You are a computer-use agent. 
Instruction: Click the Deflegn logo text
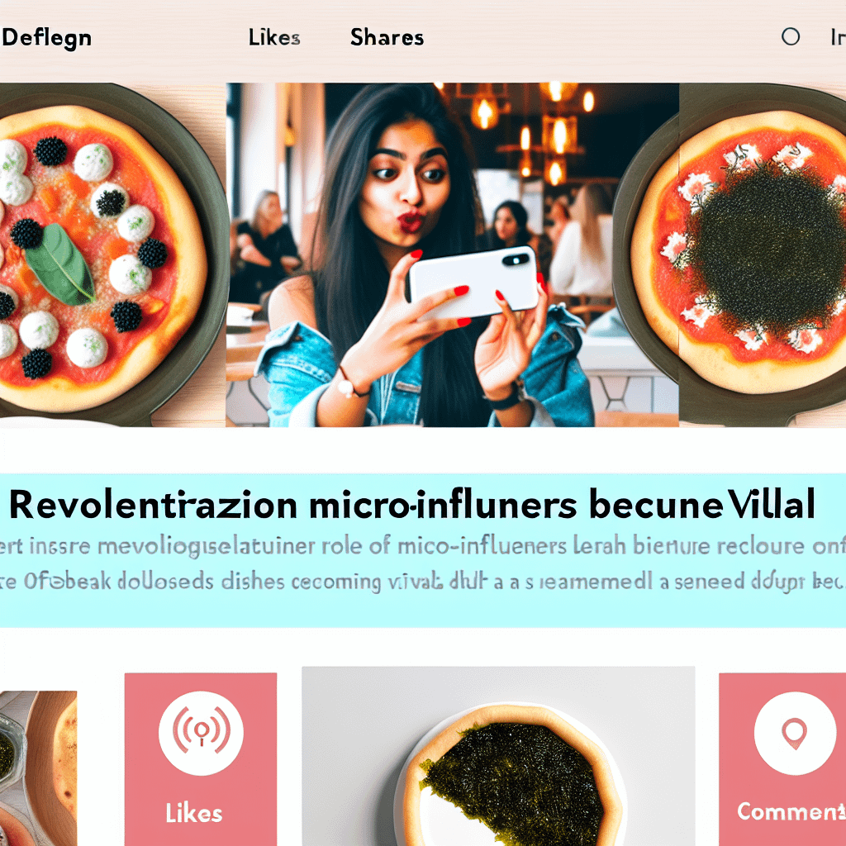click(46, 39)
